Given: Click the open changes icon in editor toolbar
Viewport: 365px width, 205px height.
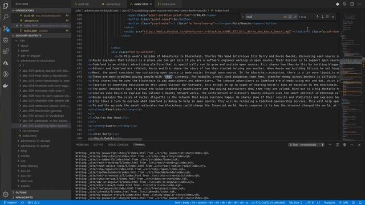Looking at the screenshot, I should tap(344, 4).
